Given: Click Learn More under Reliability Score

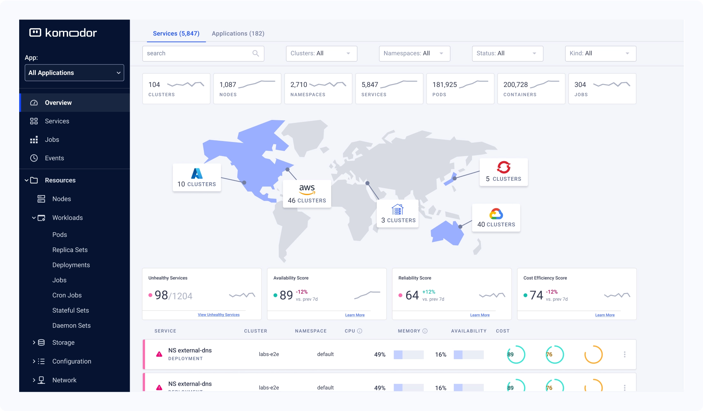Looking at the screenshot, I should 480,315.
